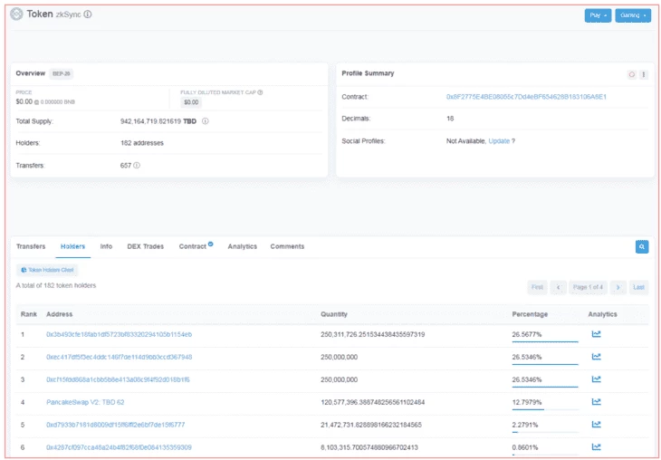661x460 pixels.
Task: Select the Holders tab
Action: 73,246
